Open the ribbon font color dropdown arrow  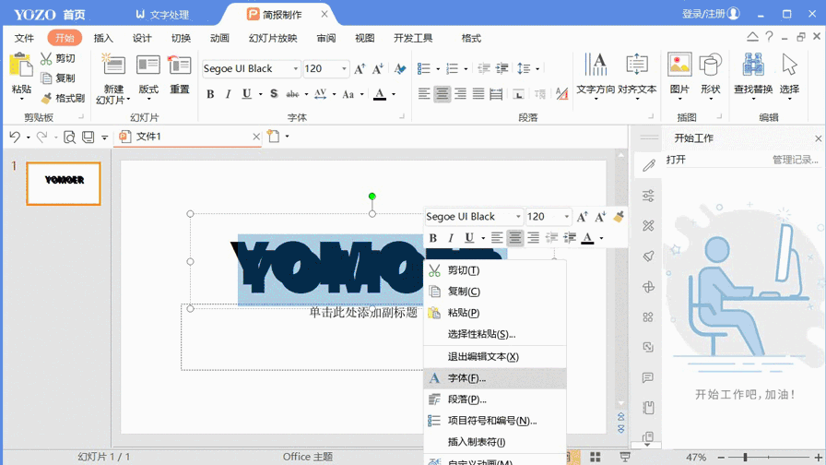point(394,94)
